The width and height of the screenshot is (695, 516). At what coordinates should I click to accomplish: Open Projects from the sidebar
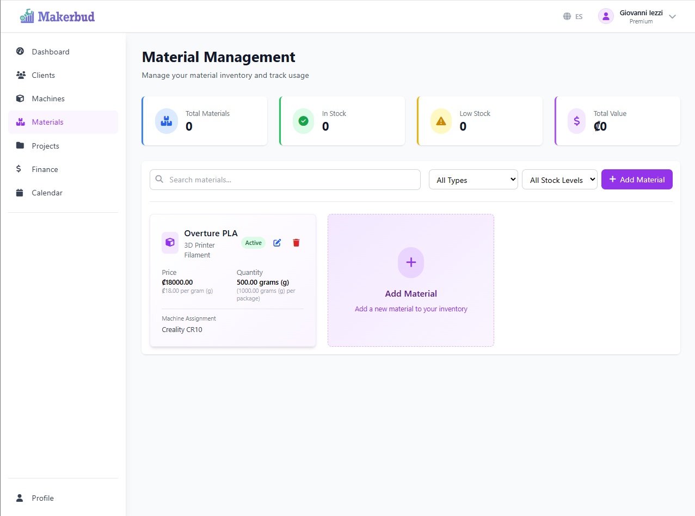pos(20,145)
